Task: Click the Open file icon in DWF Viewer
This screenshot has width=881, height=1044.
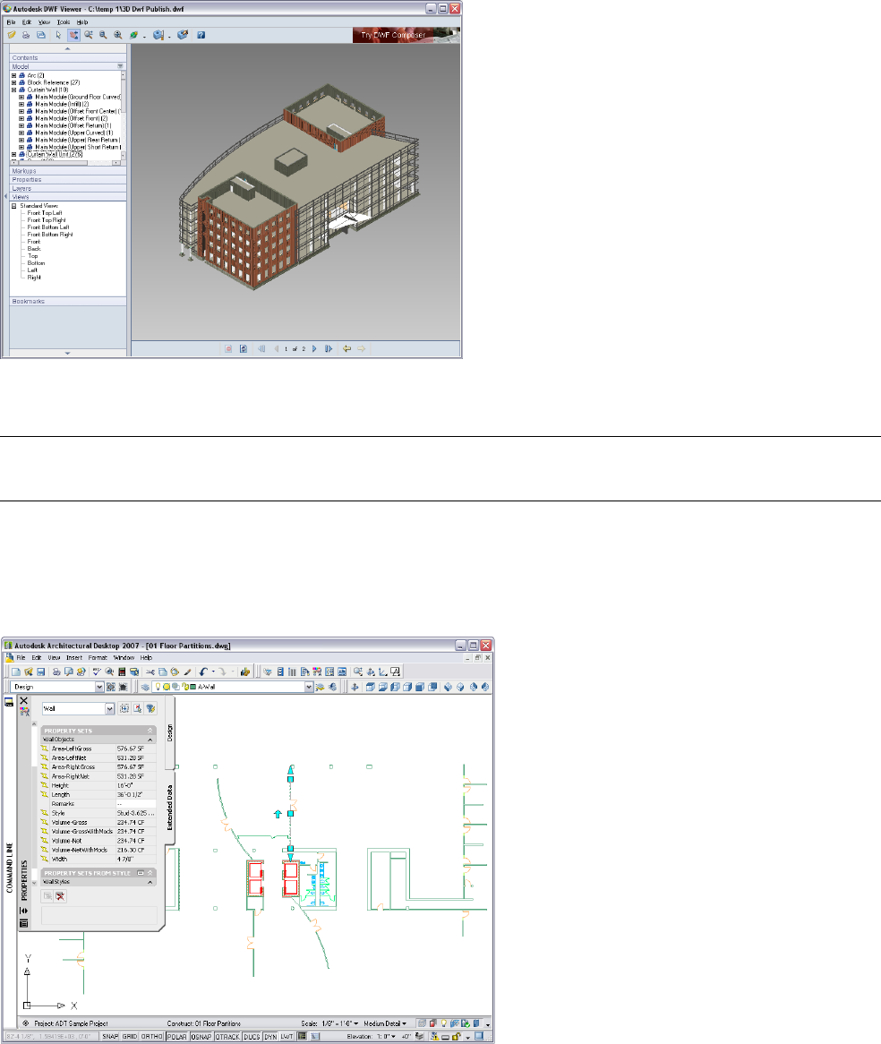Action: (12, 35)
